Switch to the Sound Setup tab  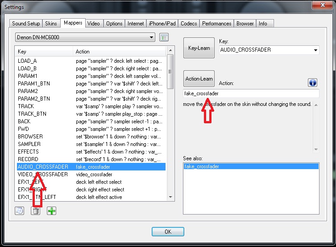click(26, 24)
